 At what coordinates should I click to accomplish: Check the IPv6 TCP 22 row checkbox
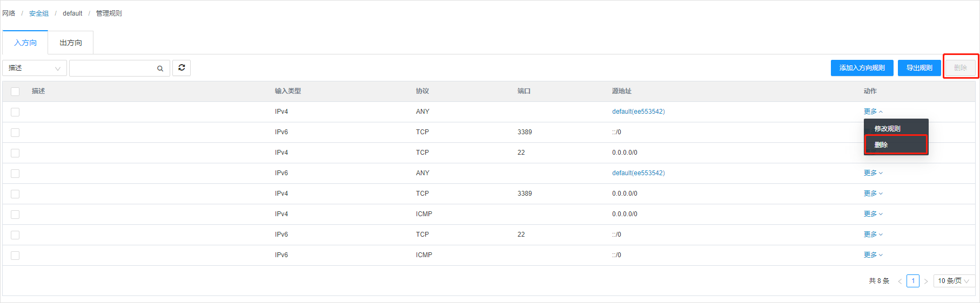[15, 235]
